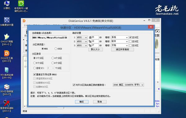
Task: Open the 加载更多外置 desktop icon
Action: 7,21
